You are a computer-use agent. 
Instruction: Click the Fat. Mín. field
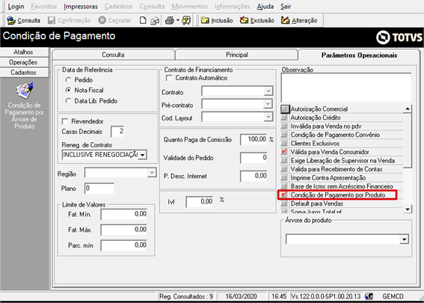pyautogui.click(x=124, y=214)
